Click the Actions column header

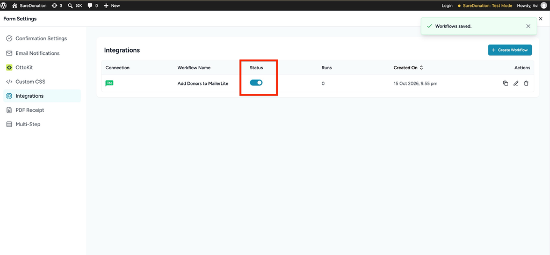tap(522, 68)
